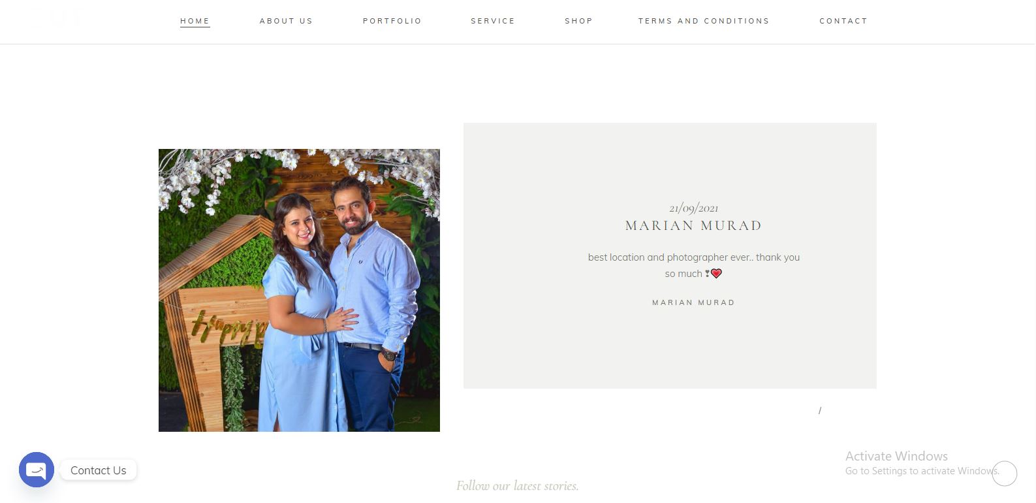1036x503 pixels.
Task: Open the About Us page
Action: tap(286, 21)
